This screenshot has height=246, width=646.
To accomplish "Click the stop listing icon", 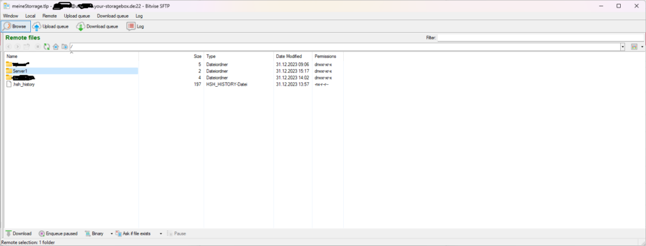I will click(37, 47).
